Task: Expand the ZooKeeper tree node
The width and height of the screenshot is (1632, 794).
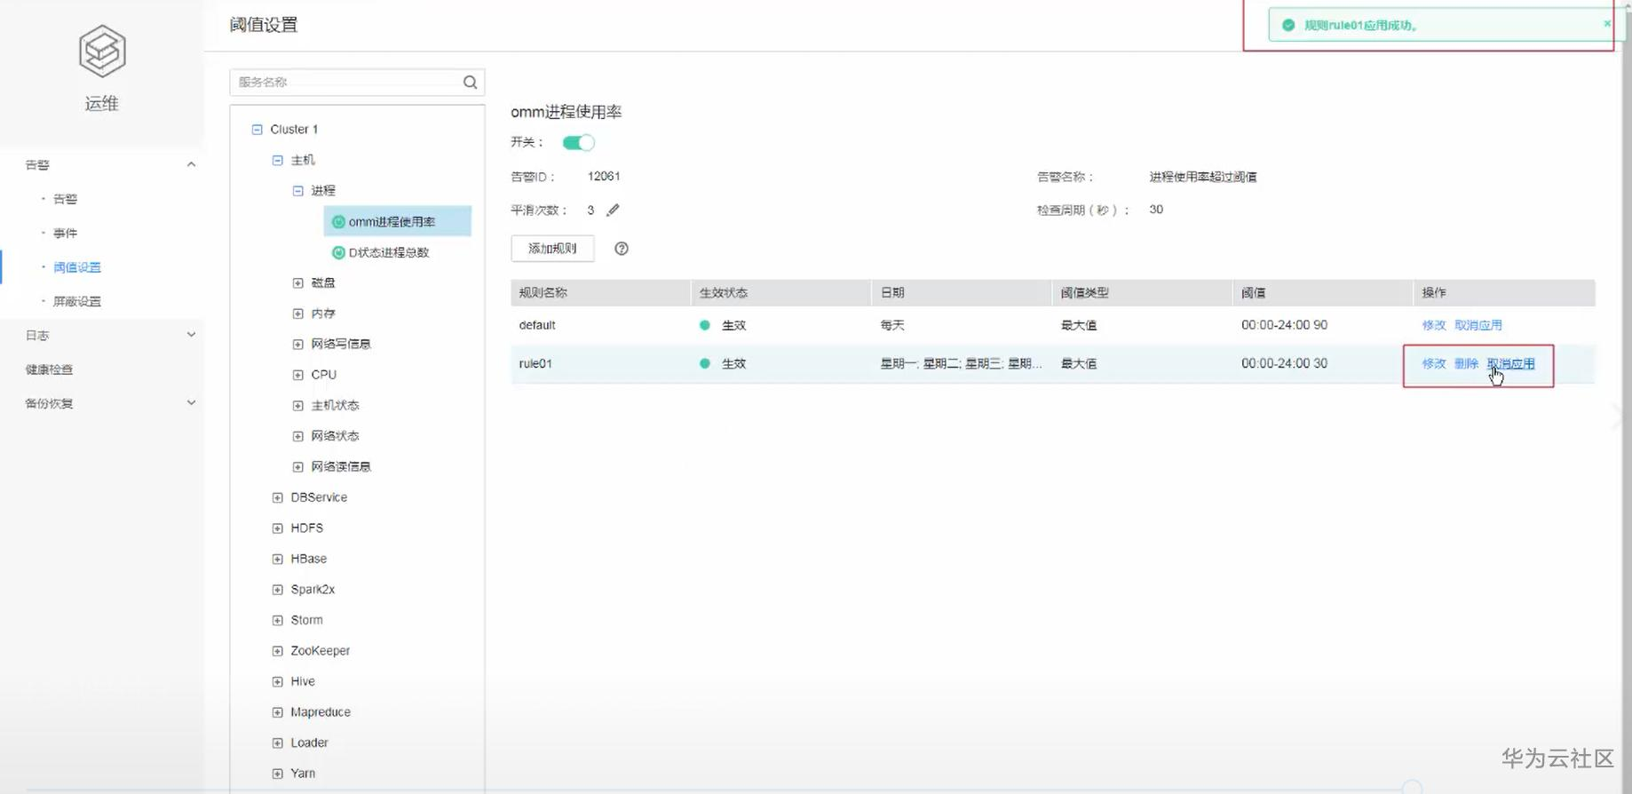Action: [x=277, y=651]
